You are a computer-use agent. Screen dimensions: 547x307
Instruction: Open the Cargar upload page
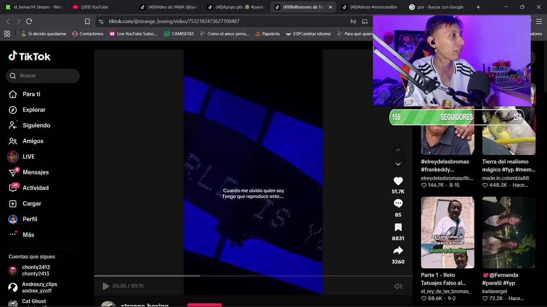point(32,203)
